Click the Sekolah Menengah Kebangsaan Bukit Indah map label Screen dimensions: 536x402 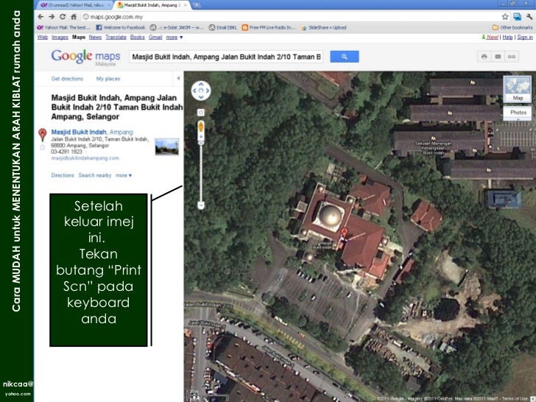click(434, 148)
